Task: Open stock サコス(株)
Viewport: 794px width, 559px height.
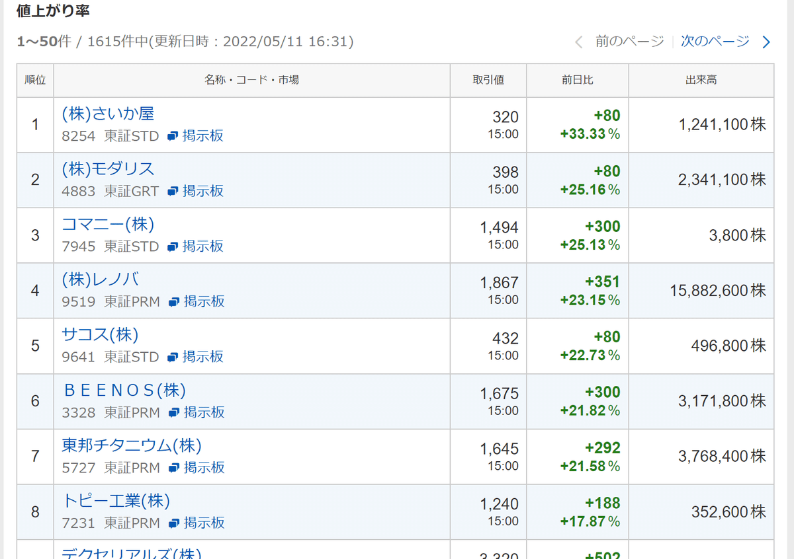Action: point(100,335)
